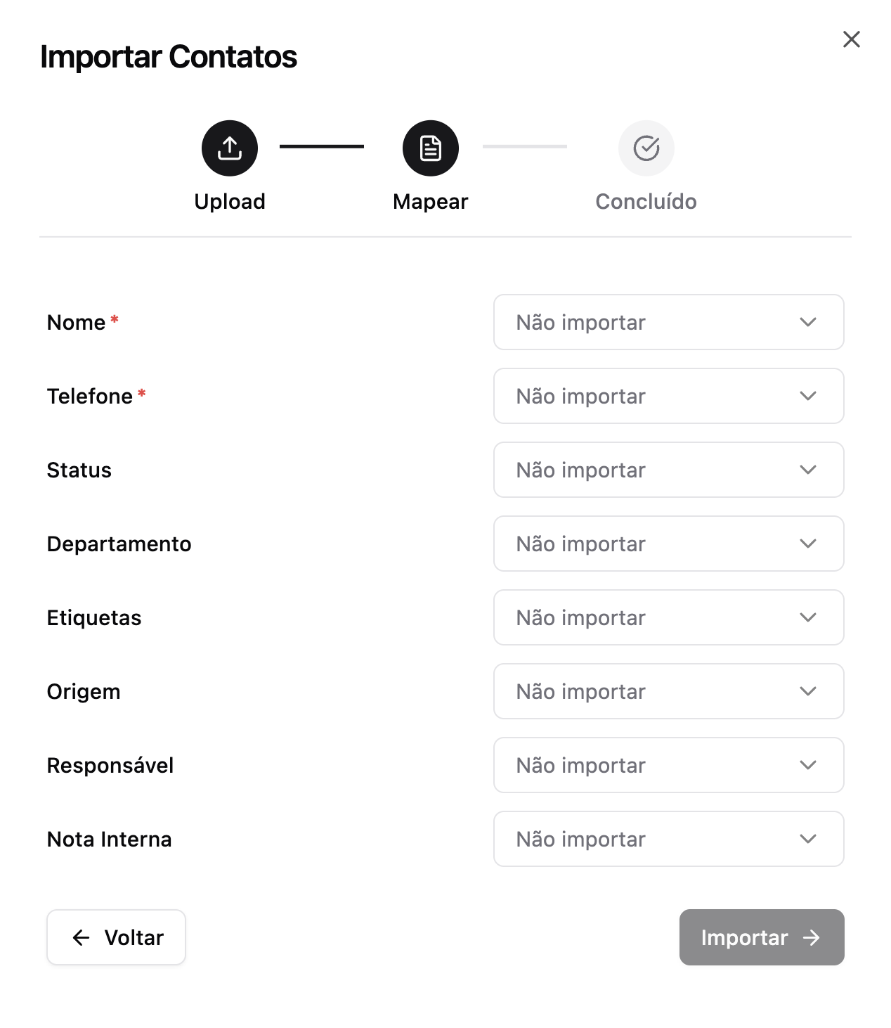Click the Concluído checkmark icon
This screenshot has height=1028, width=891.
[646, 148]
